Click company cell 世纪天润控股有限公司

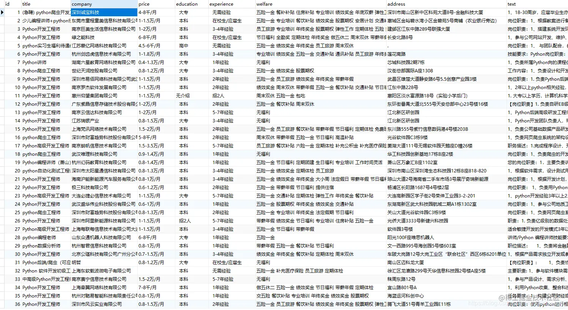tap(104, 71)
